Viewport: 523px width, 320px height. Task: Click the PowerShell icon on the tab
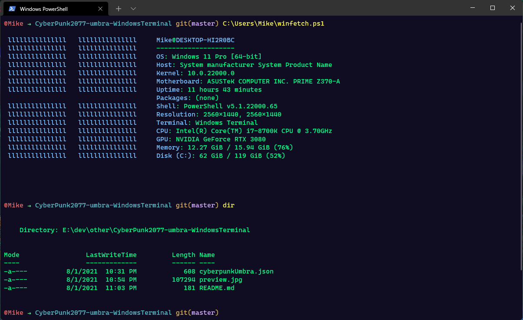click(12, 9)
